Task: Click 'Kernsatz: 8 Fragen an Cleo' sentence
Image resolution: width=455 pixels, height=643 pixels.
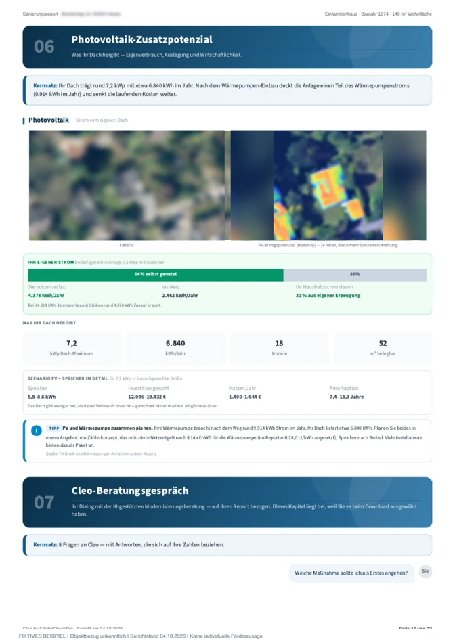Action: pos(129,545)
